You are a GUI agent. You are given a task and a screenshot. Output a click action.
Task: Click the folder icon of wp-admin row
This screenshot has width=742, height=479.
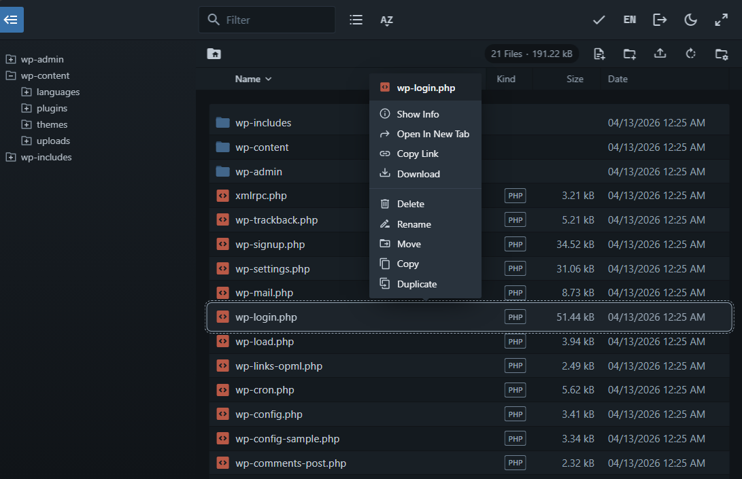coord(222,171)
